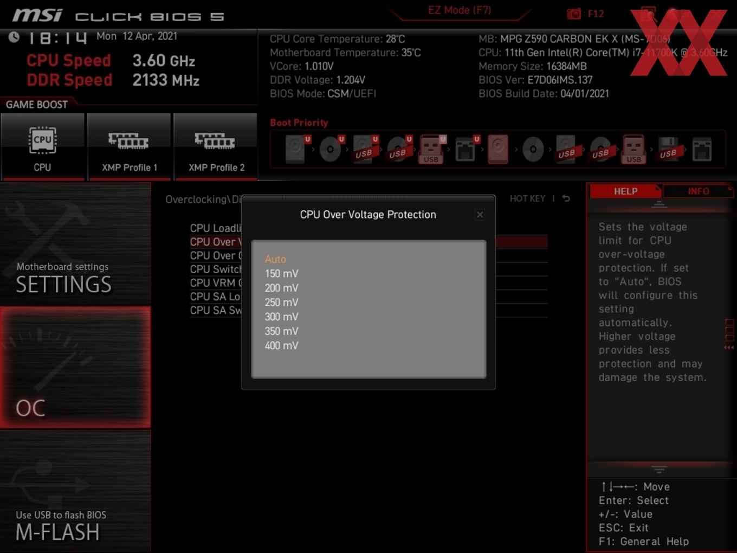Image resolution: width=737 pixels, height=553 pixels.
Task: Open the SETTINGS motherboard menu
Action: pyautogui.click(x=75, y=244)
